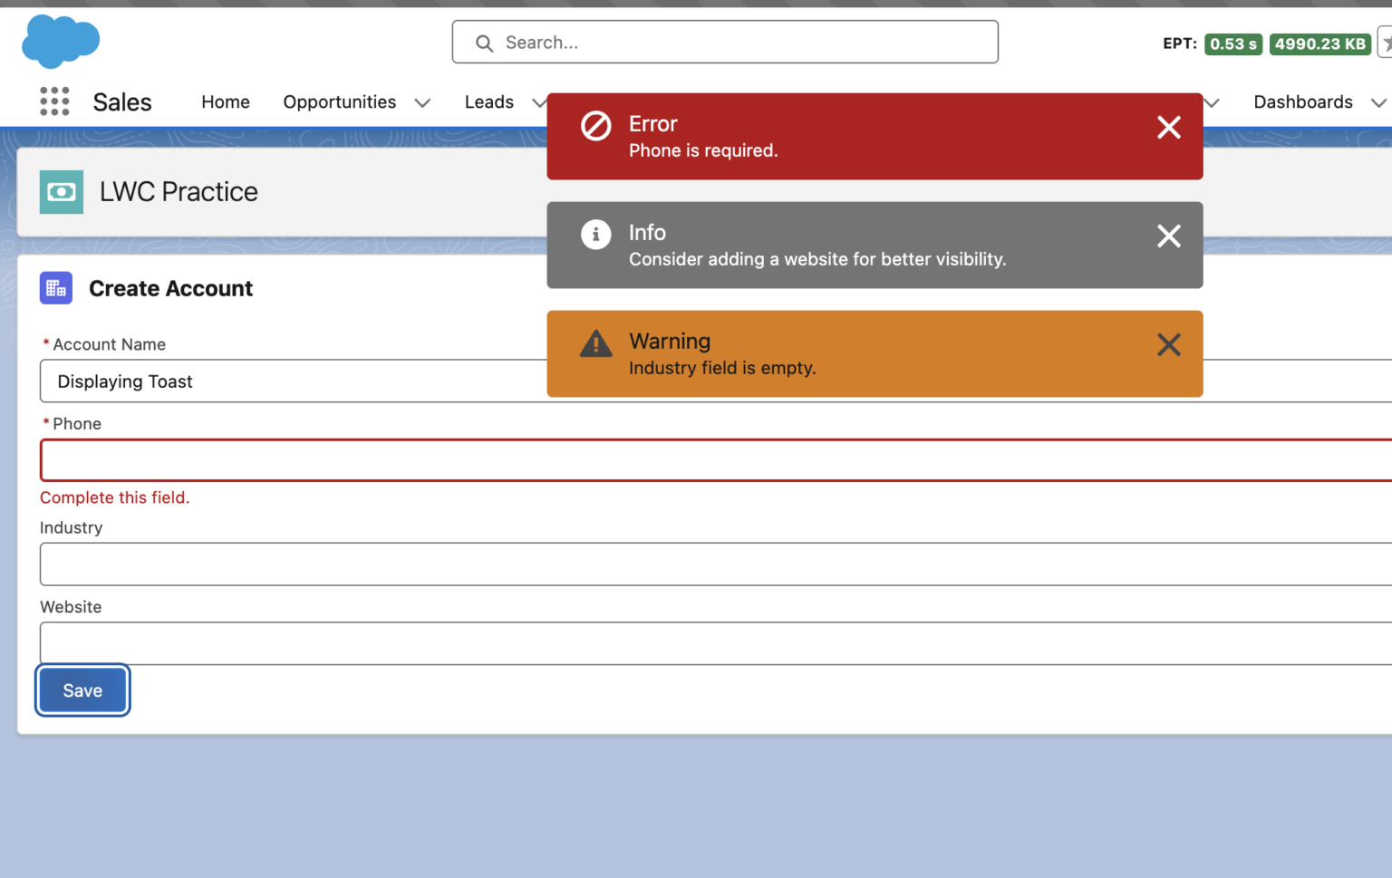Expand the Dashboards dropdown
This screenshot has width=1392, height=878.
(1380, 102)
